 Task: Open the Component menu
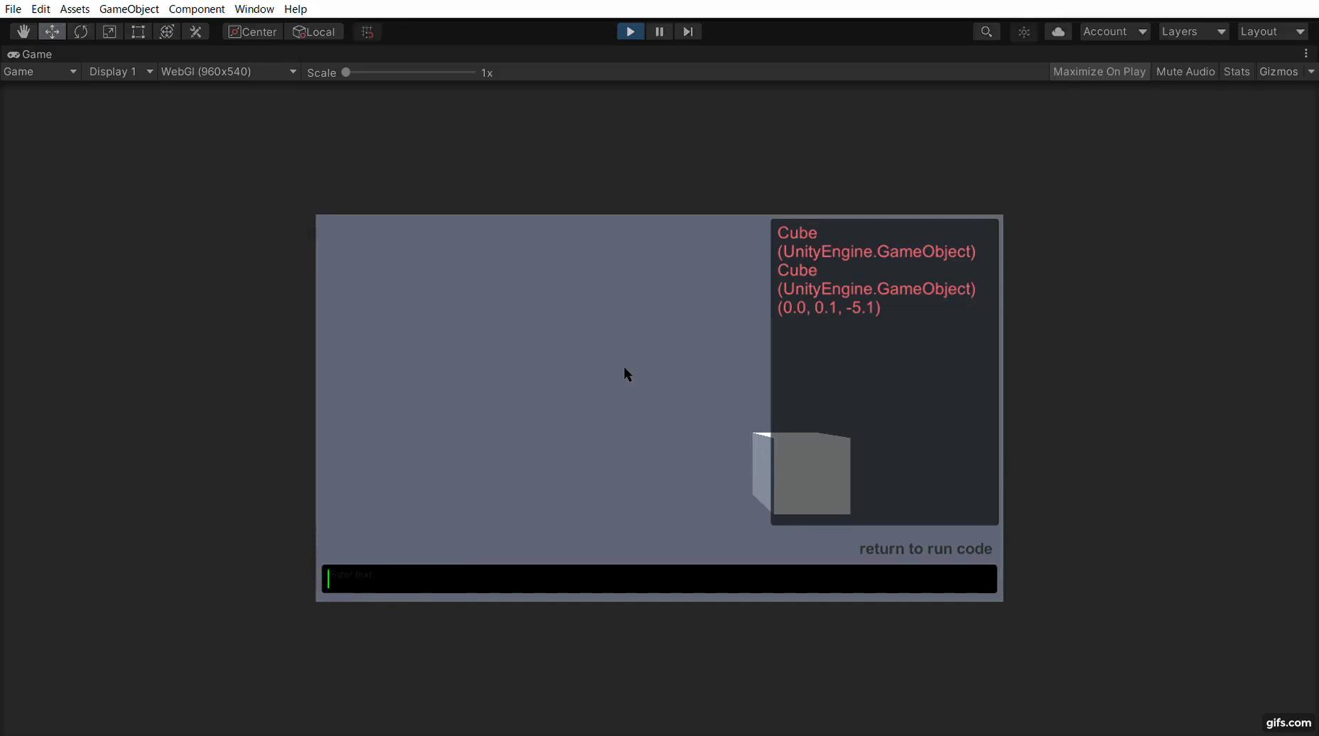tap(197, 9)
